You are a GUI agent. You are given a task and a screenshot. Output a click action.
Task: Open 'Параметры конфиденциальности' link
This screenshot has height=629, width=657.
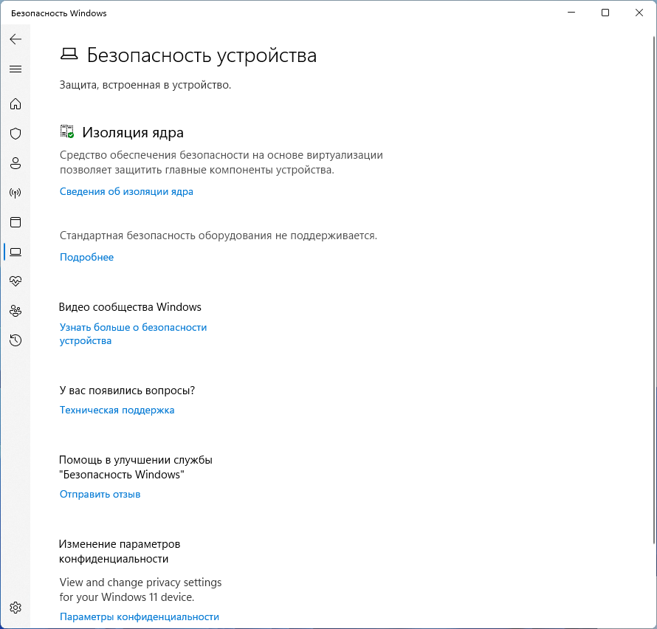coord(139,617)
